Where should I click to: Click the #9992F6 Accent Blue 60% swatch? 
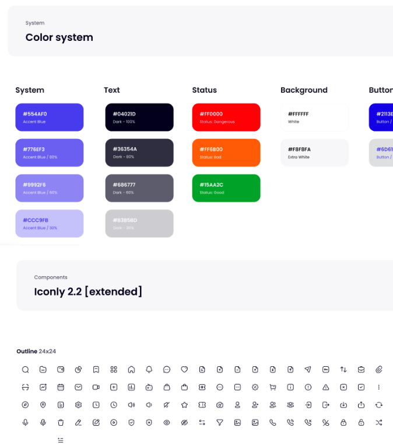pos(50,188)
